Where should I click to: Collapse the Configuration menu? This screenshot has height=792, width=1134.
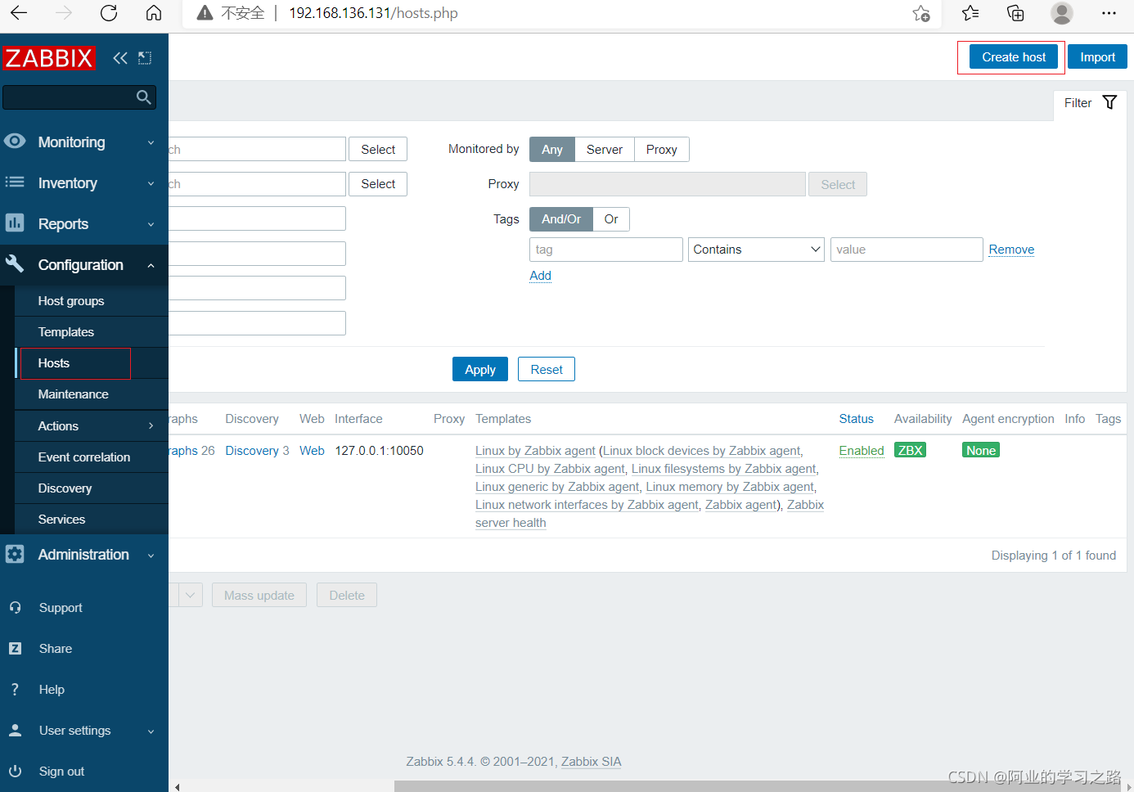(x=151, y=265)
